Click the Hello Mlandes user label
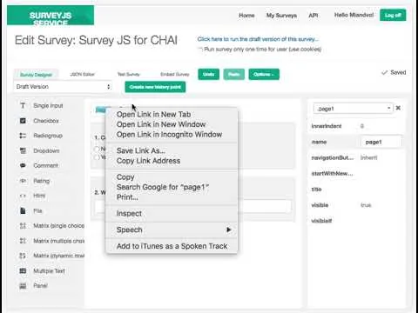 pos(354,15)
